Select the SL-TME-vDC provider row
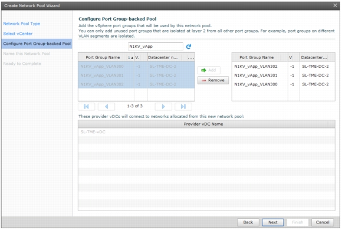 tap(206, 132)
